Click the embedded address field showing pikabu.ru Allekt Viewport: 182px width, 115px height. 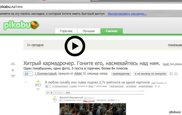[99, 93]
